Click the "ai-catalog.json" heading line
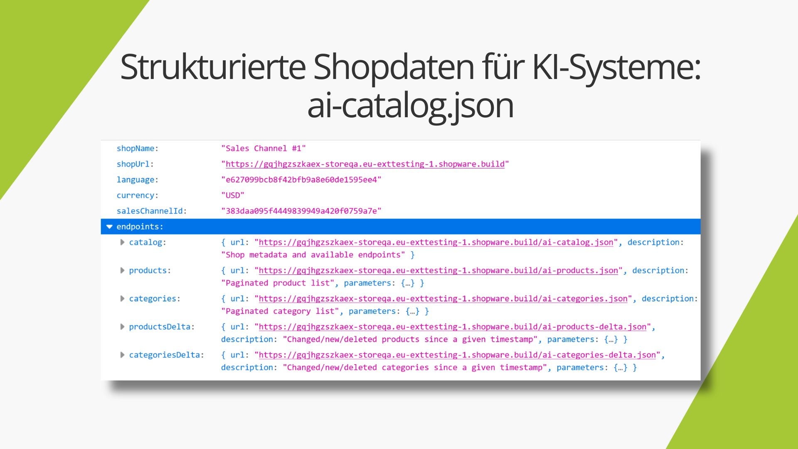 pyautogui.click(x=410, y=106)
